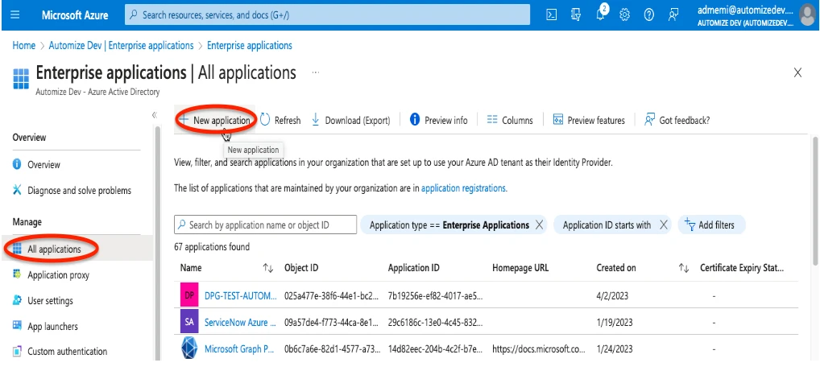Open the application registrations link

click(x=464, y=188)
